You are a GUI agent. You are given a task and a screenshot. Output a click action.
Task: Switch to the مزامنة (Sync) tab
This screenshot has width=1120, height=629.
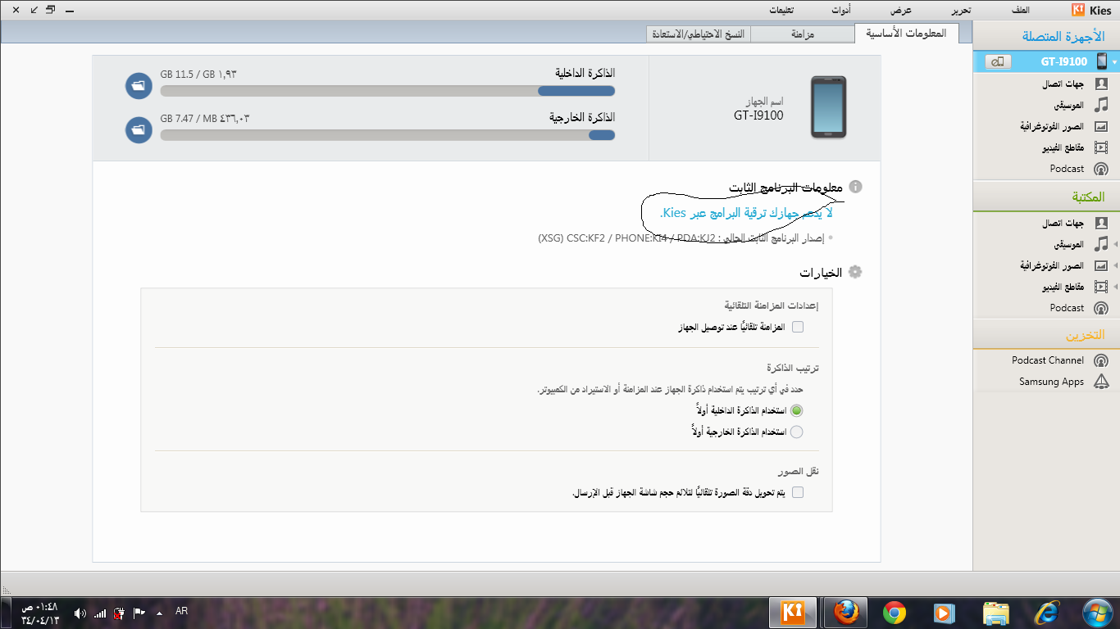(803, 34)
